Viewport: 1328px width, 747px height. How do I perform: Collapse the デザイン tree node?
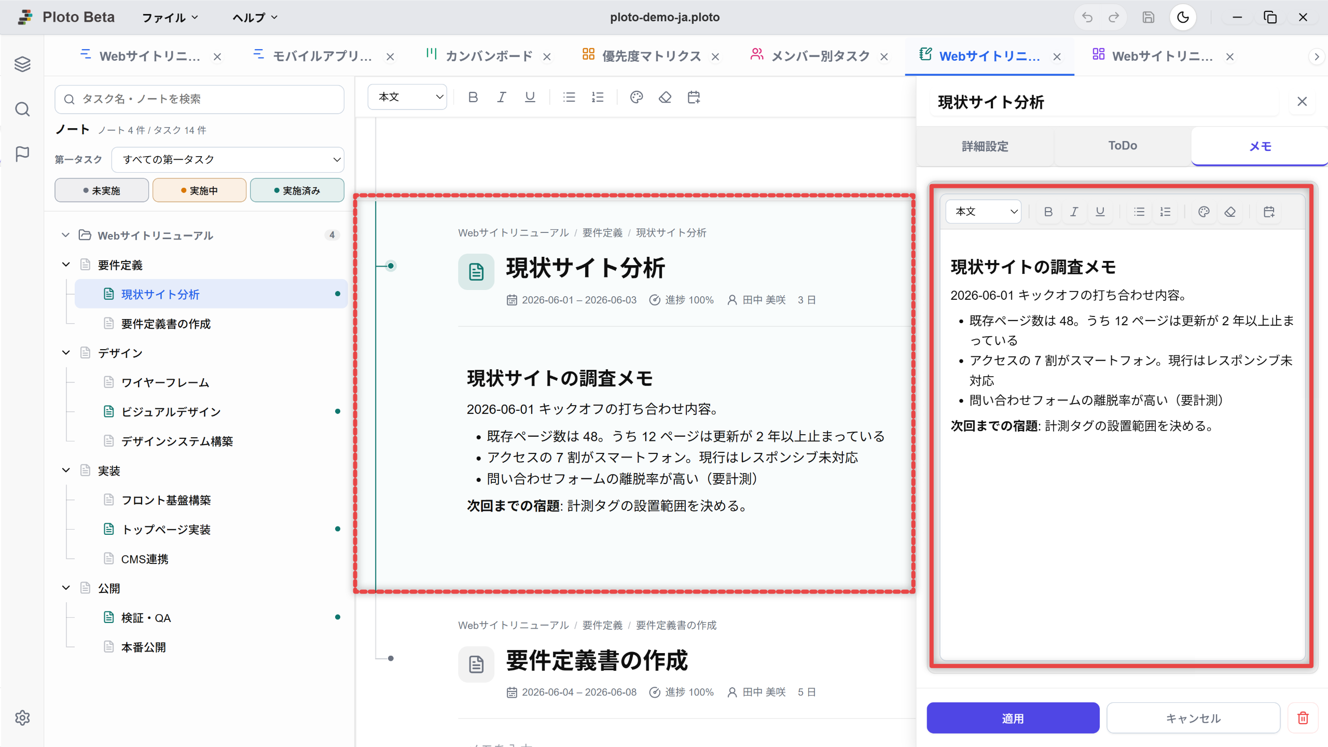[x=66, y=353]
